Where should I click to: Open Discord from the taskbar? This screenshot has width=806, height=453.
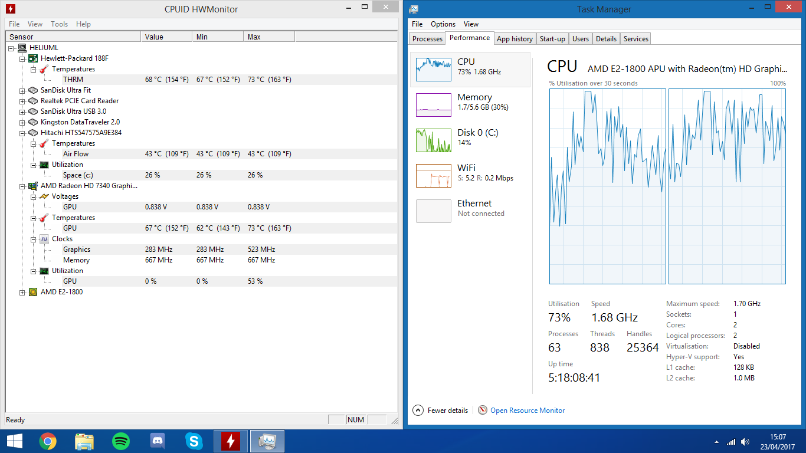(x=158, y=441)
